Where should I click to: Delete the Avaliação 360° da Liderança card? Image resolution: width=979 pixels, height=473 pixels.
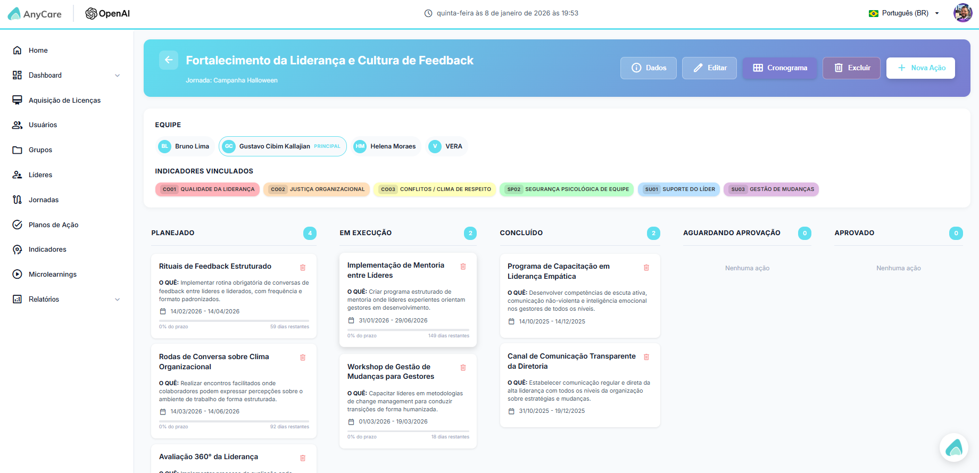point(303,458)
